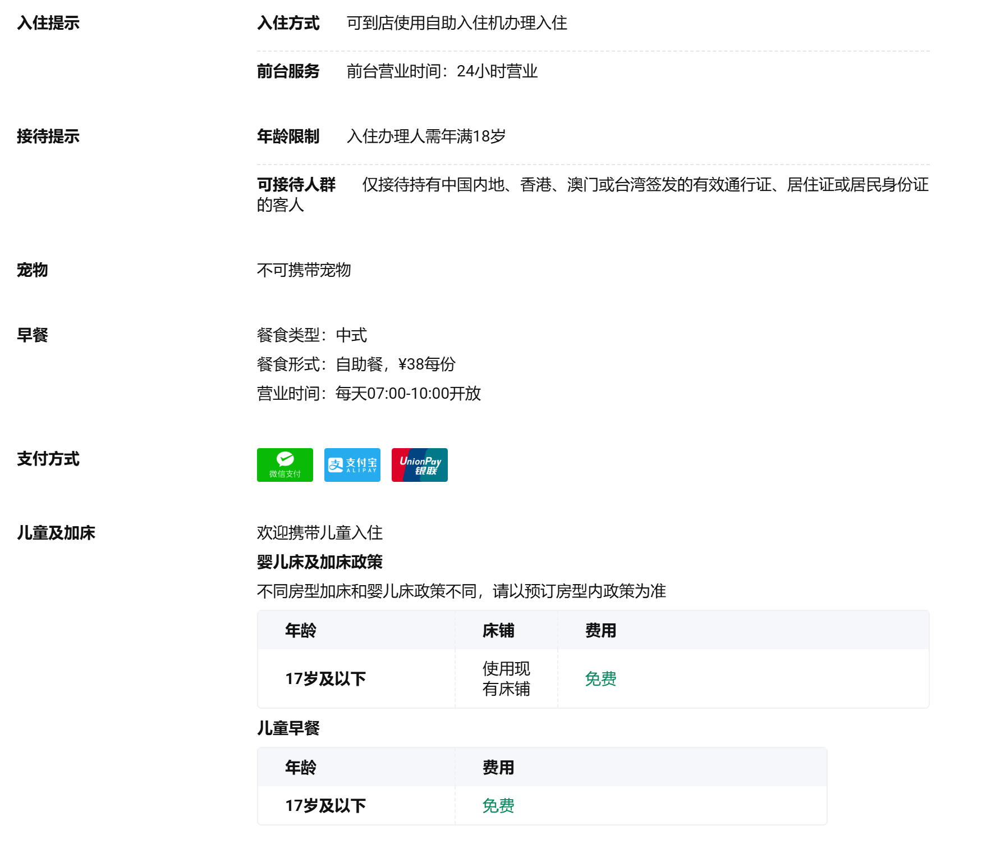991x848 pixels.
Task: Click the 早餐 section heading
Action: point(32,335)
